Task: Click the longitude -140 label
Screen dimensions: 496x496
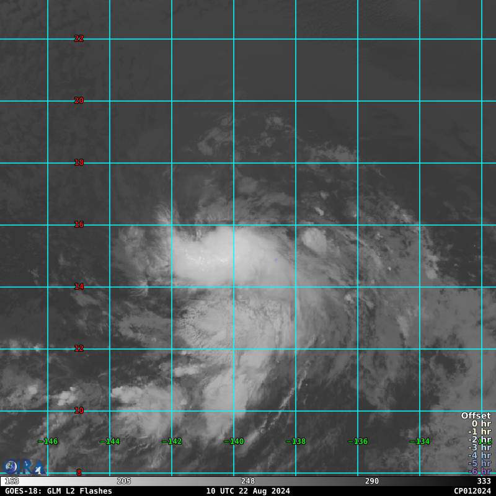Action: 234,441
